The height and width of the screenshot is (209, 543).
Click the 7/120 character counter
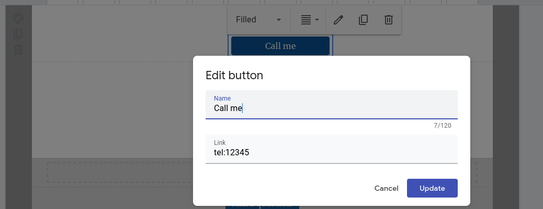pyautogui.click(x=442, y=126)
